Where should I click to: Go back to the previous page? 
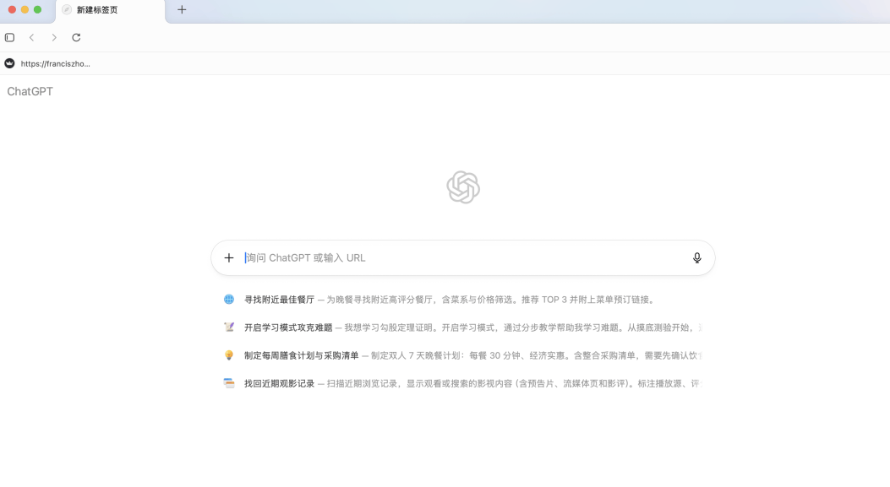tap(32, 38)
